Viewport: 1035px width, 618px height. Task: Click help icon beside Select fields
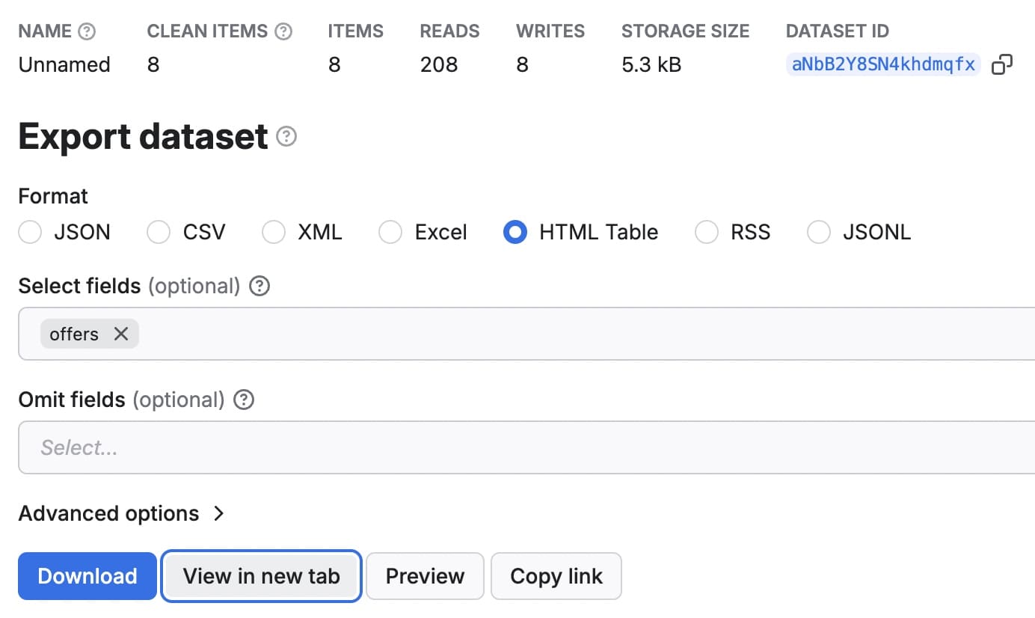(x=259, y=287)
